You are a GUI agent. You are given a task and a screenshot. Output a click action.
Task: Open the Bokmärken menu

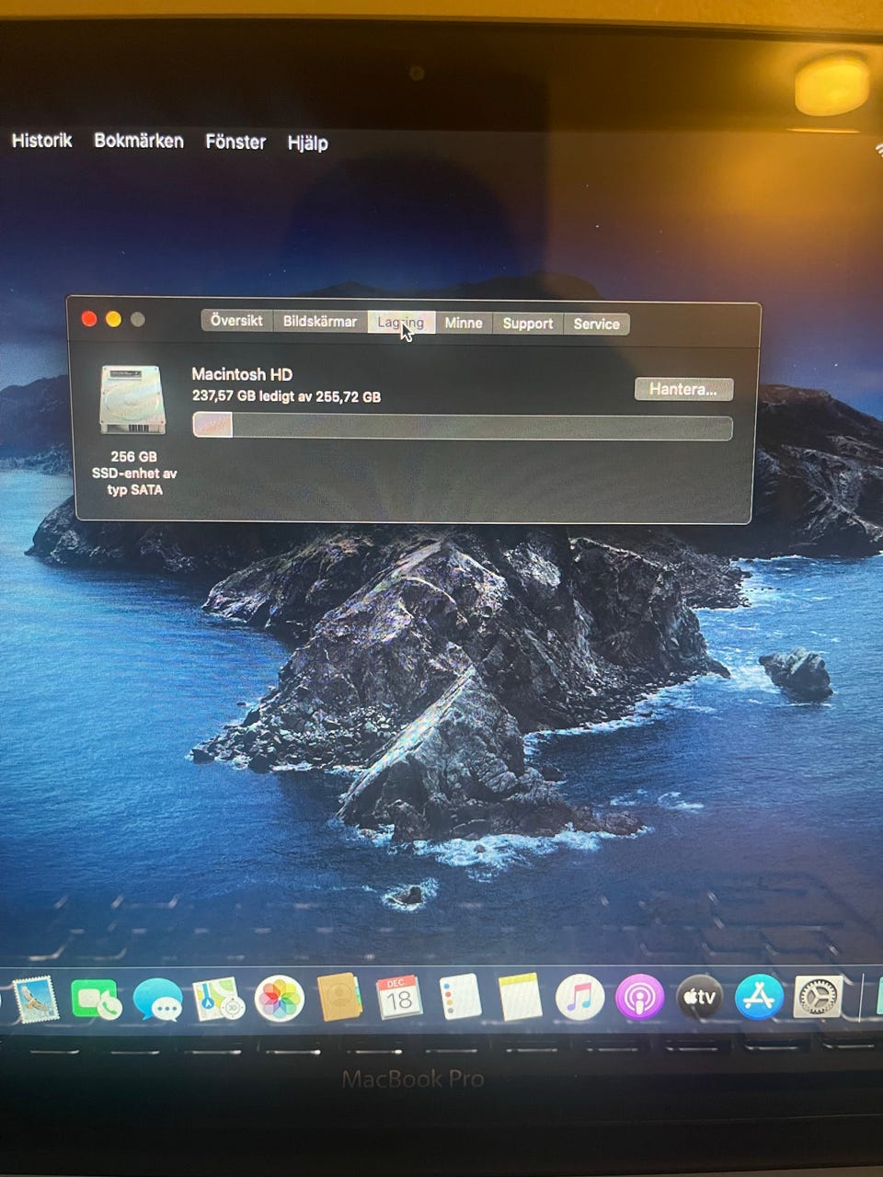pyautogui.click(x=139, y=142)
